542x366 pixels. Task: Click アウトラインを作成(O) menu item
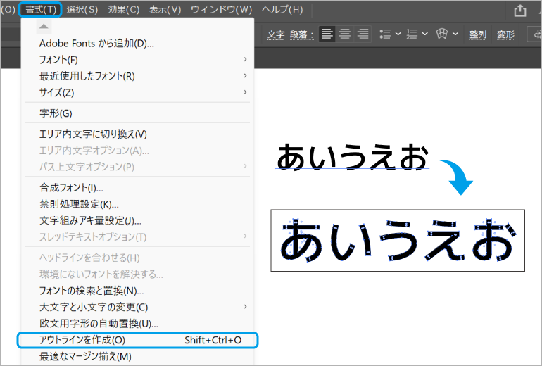point(137,340)
